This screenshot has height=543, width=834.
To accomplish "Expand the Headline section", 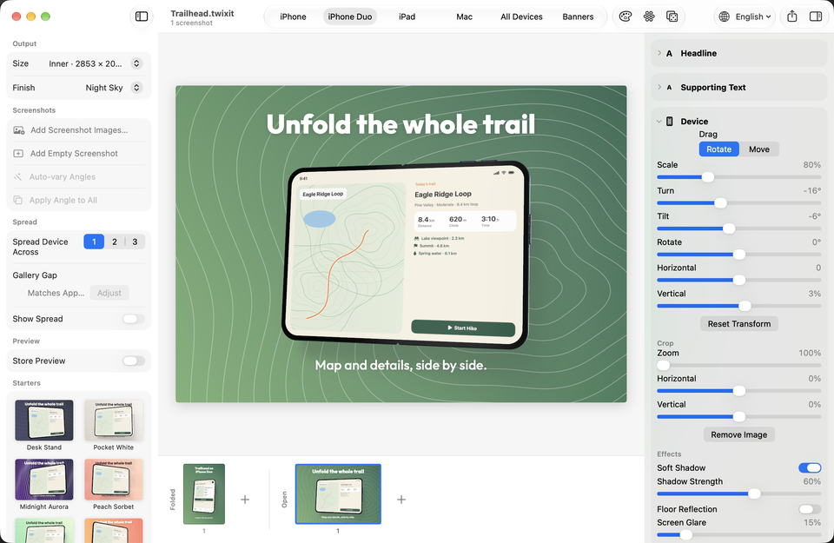I will point(659,53).
